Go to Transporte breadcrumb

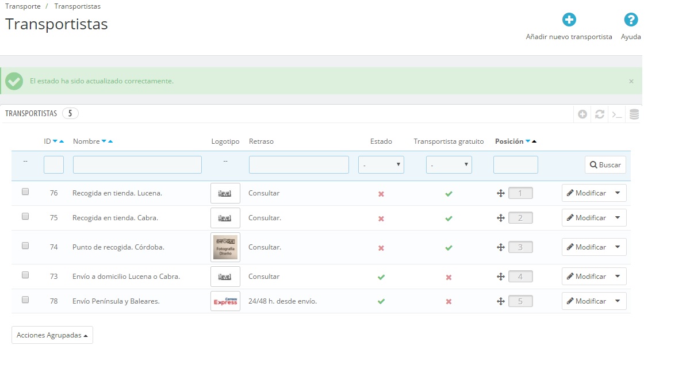[x=23, y=6]
